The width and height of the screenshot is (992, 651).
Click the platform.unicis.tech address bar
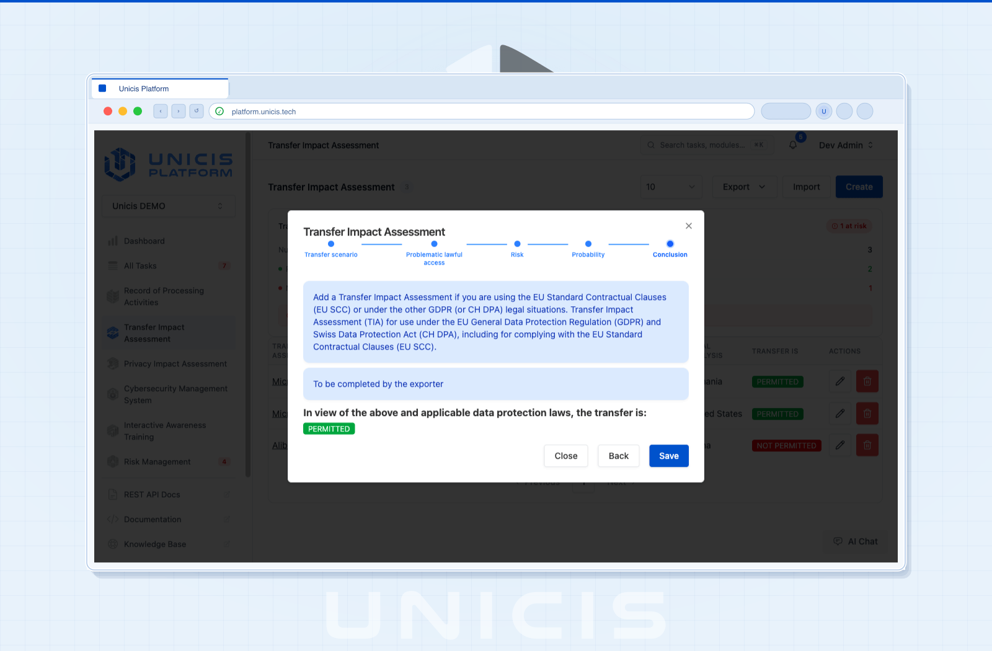click(x=482, y=111)
